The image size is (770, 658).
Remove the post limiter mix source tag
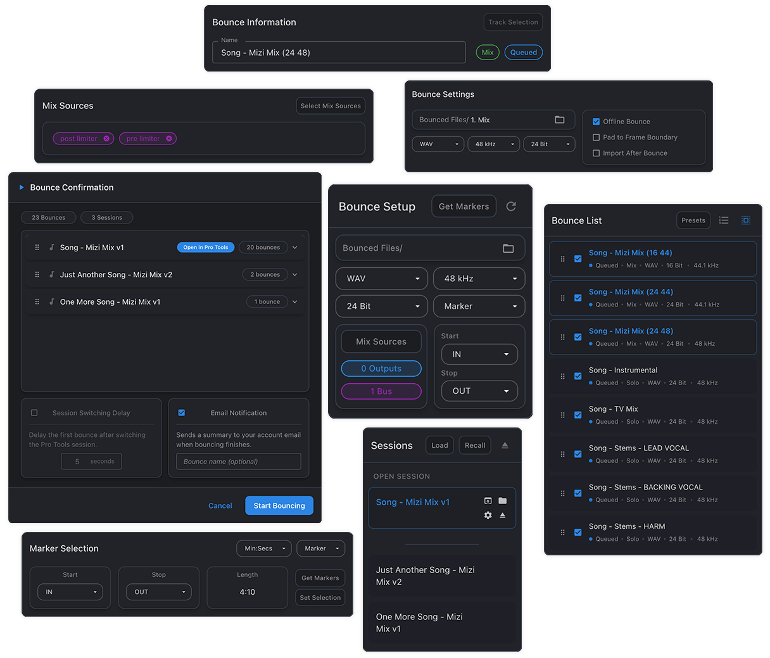106,139
